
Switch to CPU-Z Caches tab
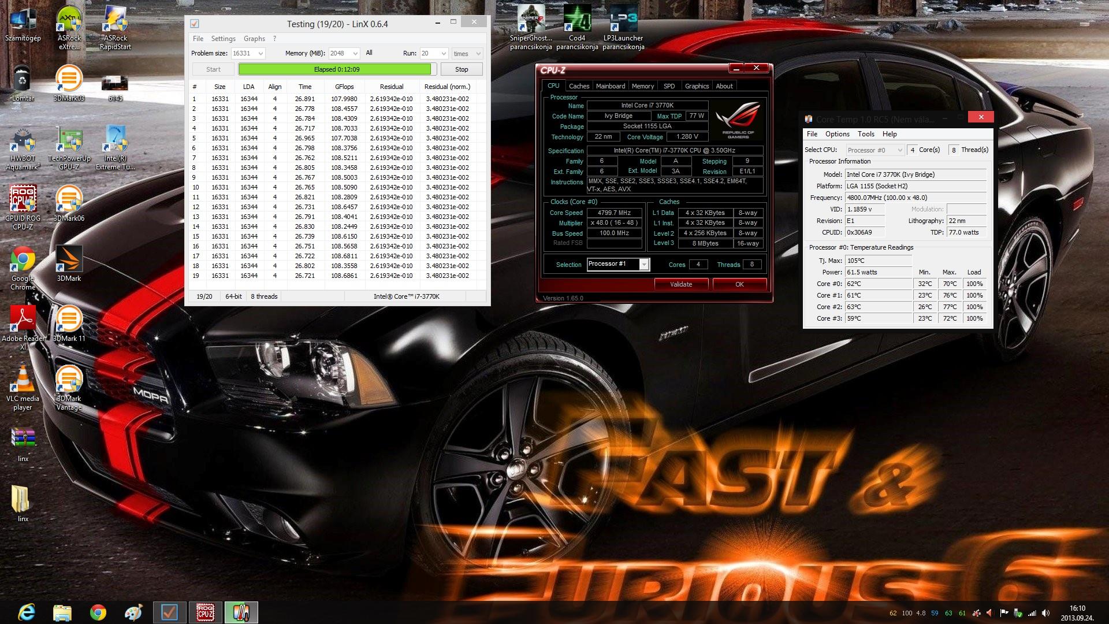point(579,86)
